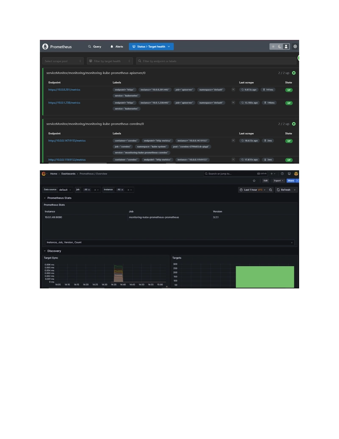The height and width of the screenshot is (439, 339).
Task: Open http://10.0.0.147:9153/metrics endpoint link
Action: (x=67, y=140)
